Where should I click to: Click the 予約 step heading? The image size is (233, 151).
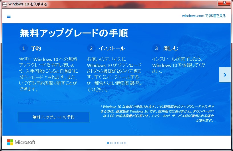pos(36,48)
